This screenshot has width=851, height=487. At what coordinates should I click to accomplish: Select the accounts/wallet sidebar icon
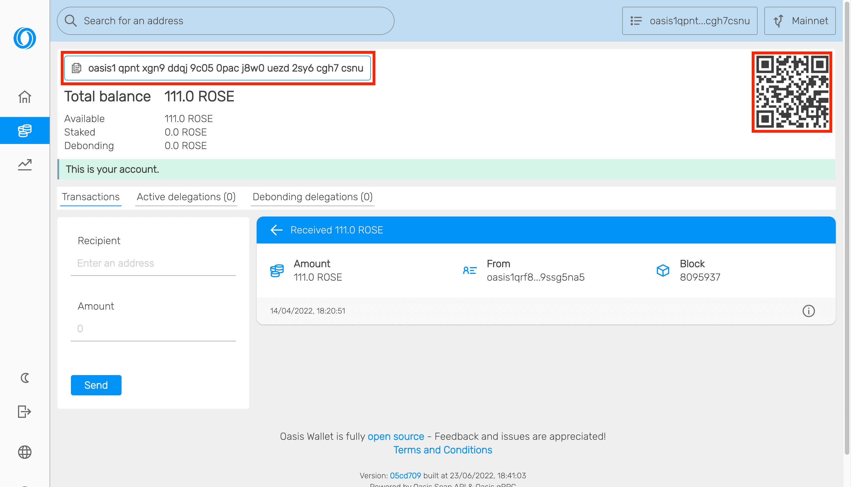click(x=24, y=130)
